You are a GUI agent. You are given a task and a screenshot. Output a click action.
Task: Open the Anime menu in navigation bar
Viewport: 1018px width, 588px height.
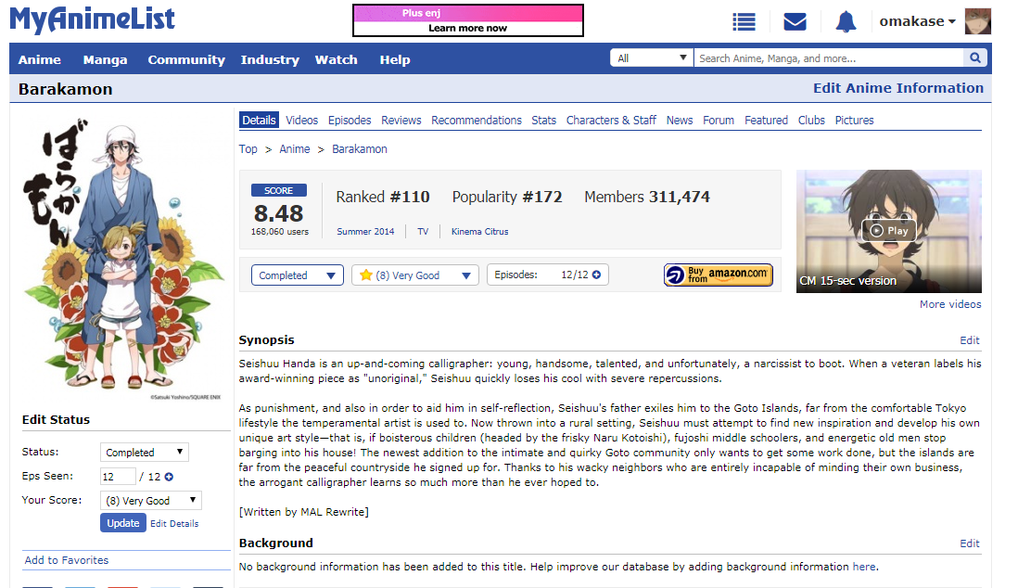coord(40,59)
